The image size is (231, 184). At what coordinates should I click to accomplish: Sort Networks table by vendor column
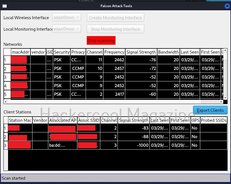pyautogui.click(x=38, y=52)
